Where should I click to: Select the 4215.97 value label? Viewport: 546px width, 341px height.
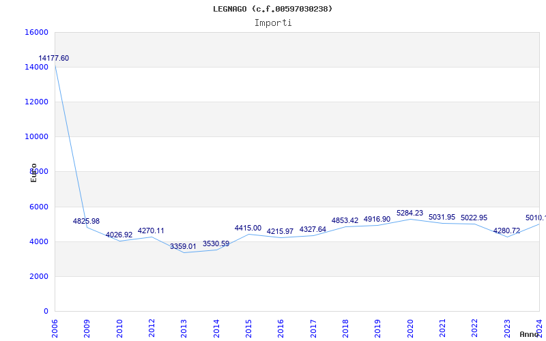(281, 231)
